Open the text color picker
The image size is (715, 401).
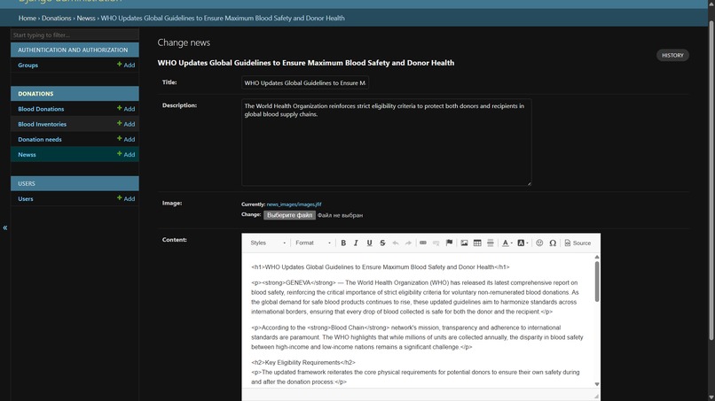pos(507,243)
